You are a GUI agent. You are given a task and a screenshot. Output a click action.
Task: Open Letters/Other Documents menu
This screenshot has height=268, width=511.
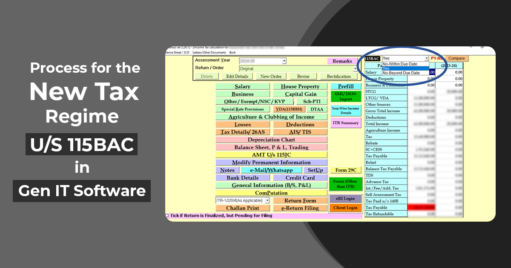209,52
